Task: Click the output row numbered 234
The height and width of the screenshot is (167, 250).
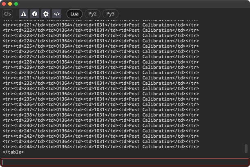Action: click(101, 94)
